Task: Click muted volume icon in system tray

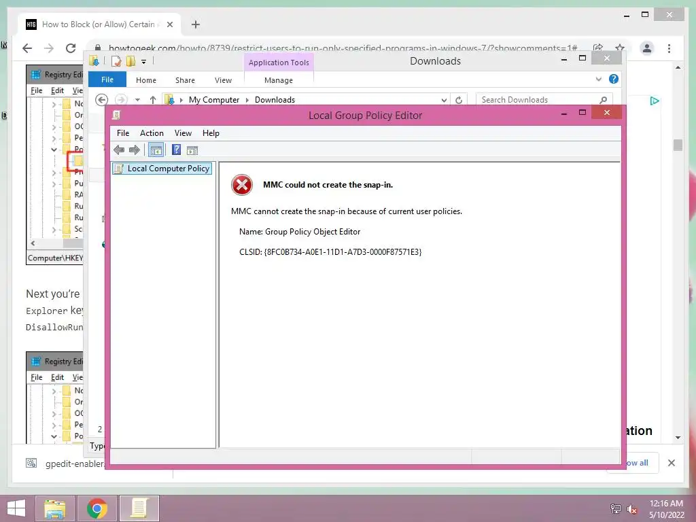Action: (x=632, y=509)
